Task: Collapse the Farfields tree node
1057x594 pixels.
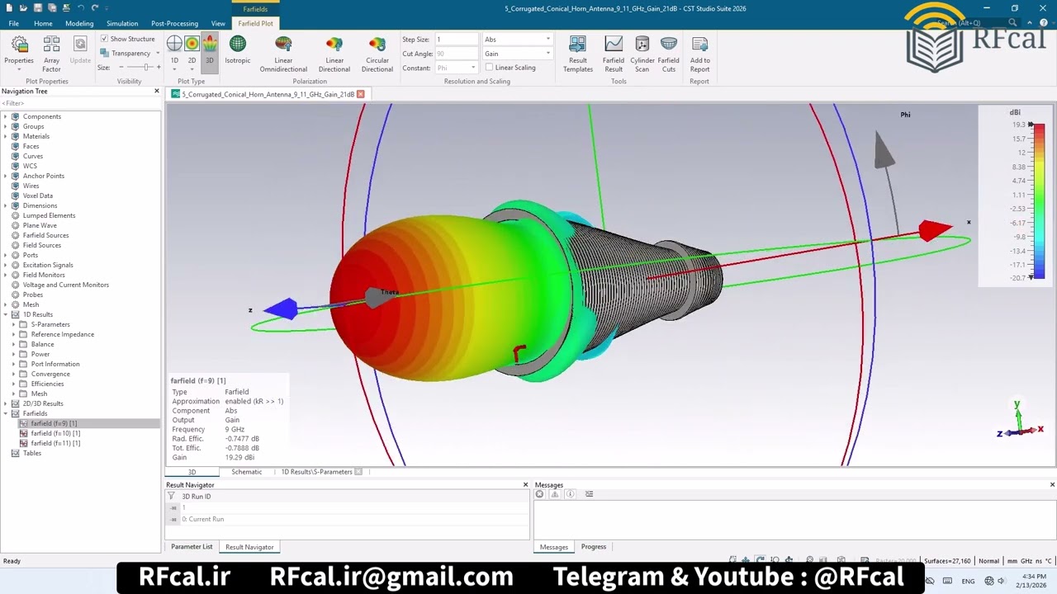Action: (5, 413)
